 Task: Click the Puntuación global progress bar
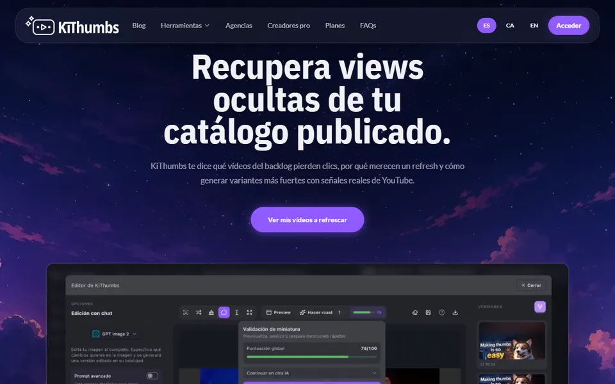pyautogui.click(x=311, y=356)
